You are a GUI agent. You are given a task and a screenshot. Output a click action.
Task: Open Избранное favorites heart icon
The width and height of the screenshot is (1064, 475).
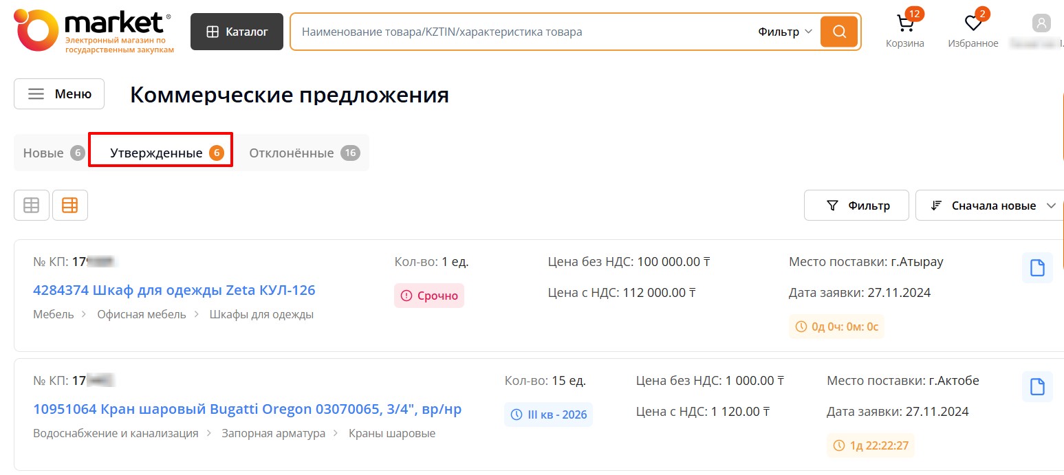pos(973,25)
